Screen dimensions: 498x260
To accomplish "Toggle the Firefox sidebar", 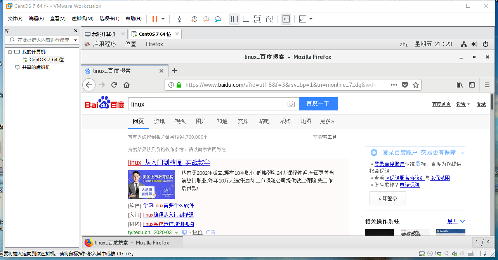I will (472, 85).
